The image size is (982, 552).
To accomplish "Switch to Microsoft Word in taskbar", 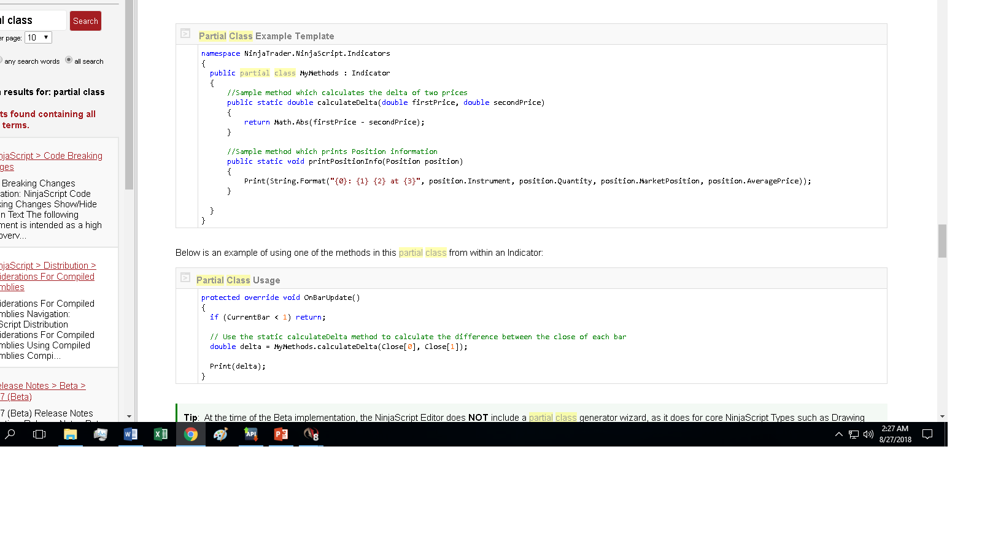I will point(131,434).
